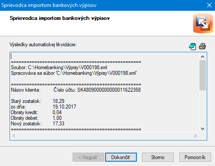
Task: Click the 'Spracováva sa súbor' line
Action: point(74,73)
